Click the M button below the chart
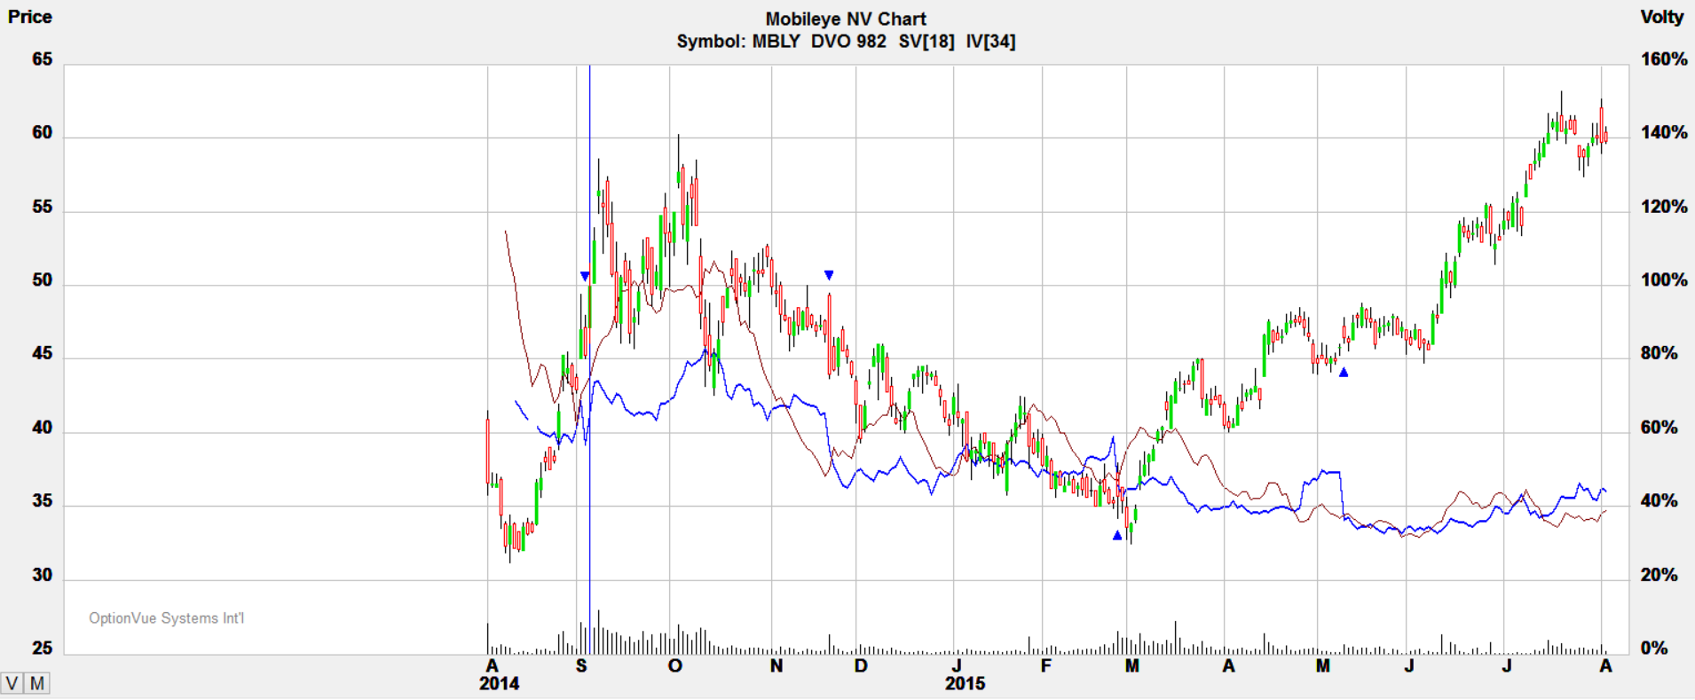Viewport: 1695px width, 700px height. [37, 683]
